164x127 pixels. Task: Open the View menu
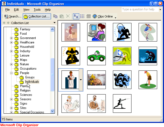point(26,10)
